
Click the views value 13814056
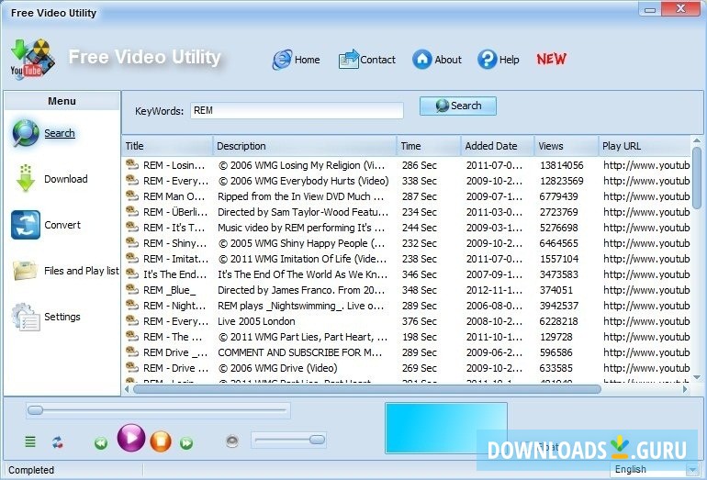561,165
